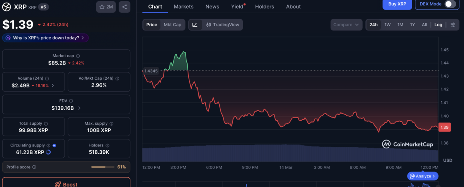The image size is (464, 187).
Task: Open the News tab
Action: coord(212,7)
